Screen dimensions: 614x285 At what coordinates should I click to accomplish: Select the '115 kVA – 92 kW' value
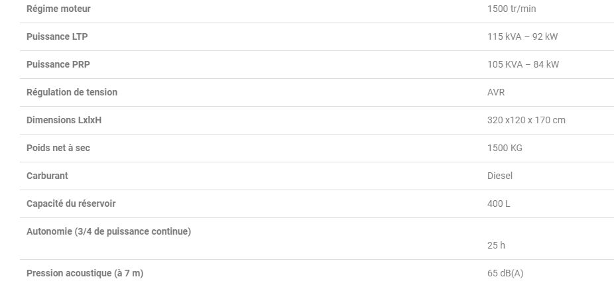point(522,36)
